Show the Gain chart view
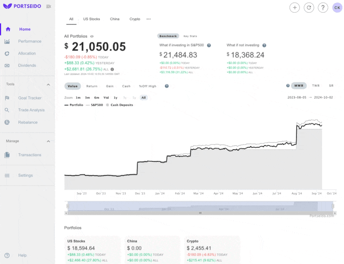344x264 pixels. [x=110, y=86]
